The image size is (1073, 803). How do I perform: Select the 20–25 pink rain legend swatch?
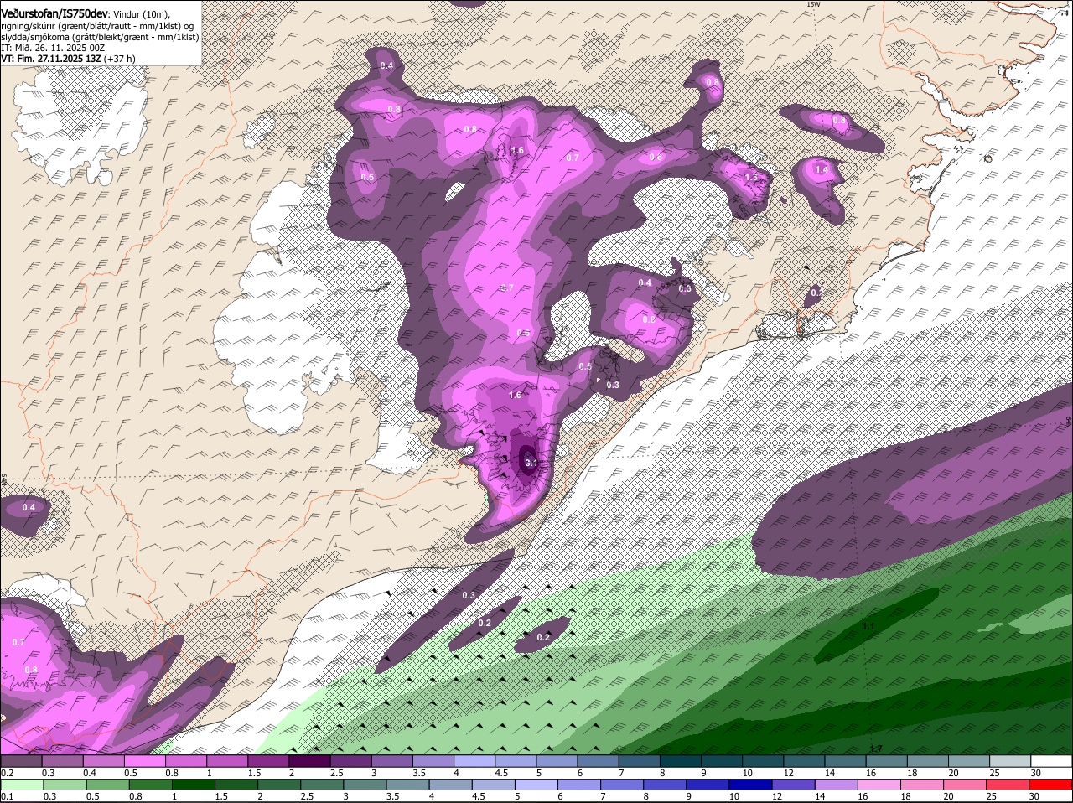[x=964, y=785]
